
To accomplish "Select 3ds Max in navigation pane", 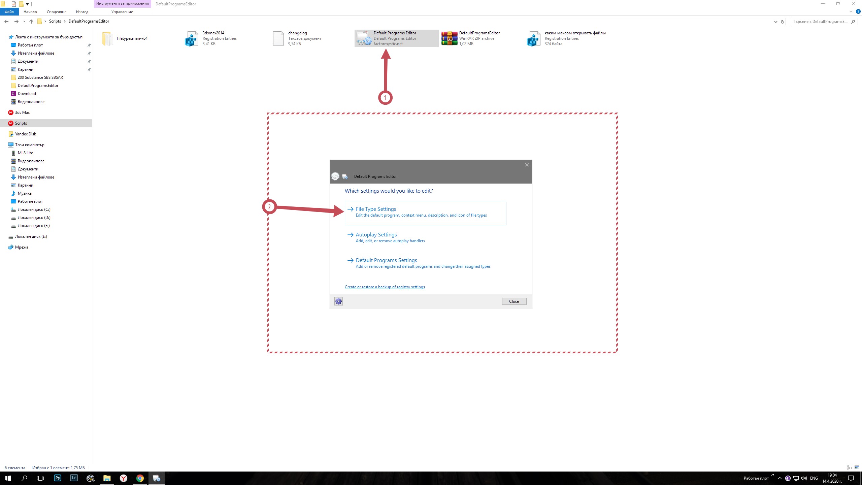I will tap(22, 112).
